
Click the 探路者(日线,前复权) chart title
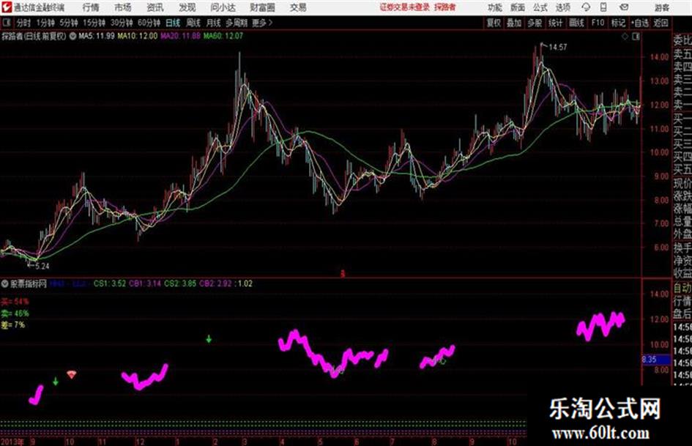point(34,36)
